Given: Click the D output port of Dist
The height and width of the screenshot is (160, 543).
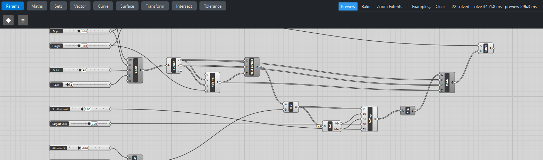Looking at the screenshot, I should 299,107.
